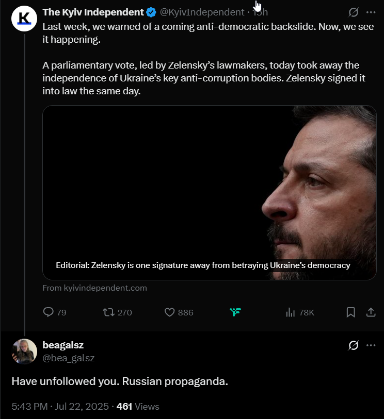Repost the Kyiv Independent tweet
This screenshot has width=384, height=419.
tap(118, 312)
